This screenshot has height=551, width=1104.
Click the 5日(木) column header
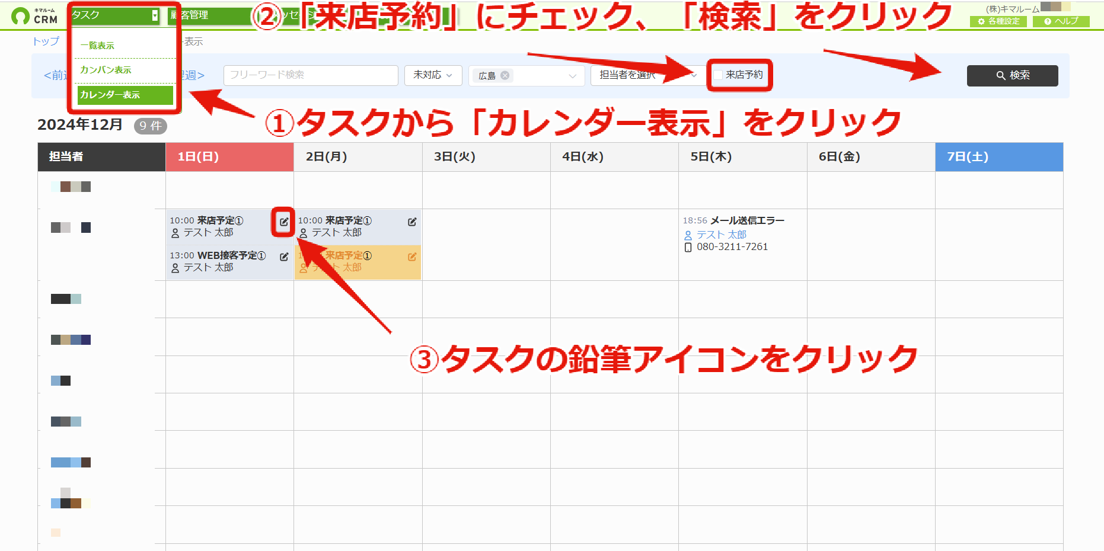pyautogui.click(x=743, y=157)
